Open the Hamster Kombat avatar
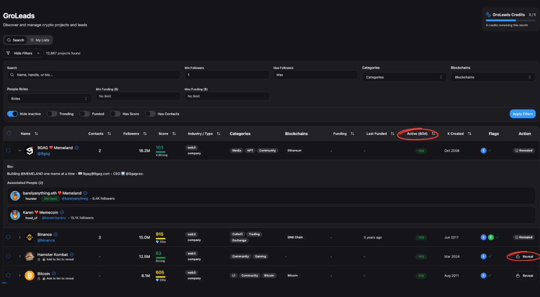 point(30,257)
